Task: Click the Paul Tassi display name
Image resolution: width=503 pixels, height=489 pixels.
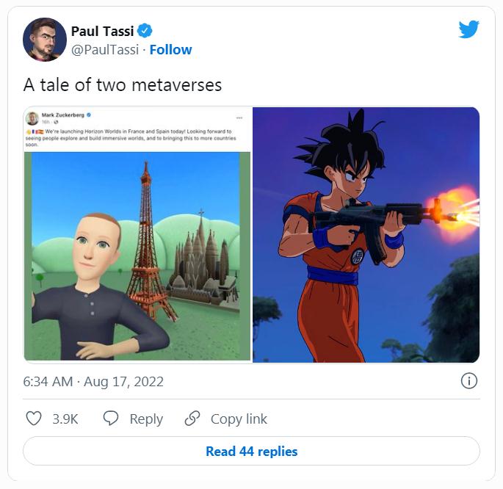Action: (x=102, y=31)
